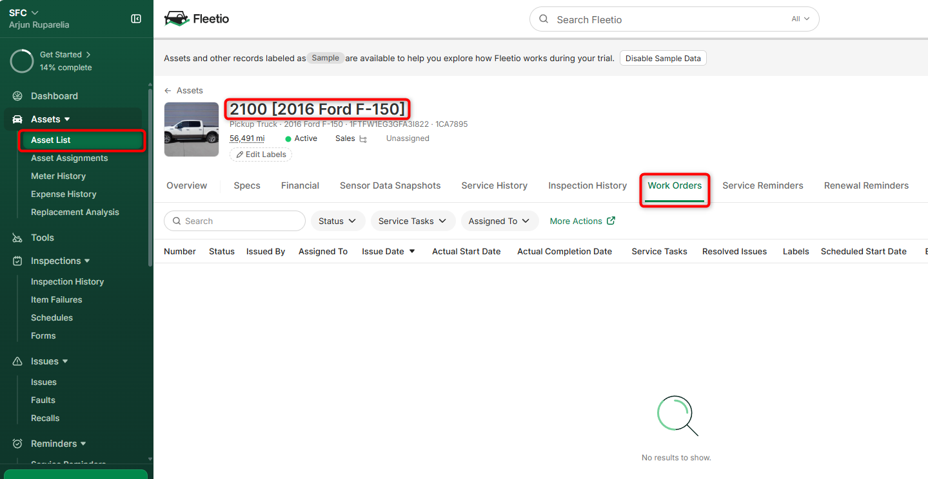
Task: Open the All scope dropdown in search
Action: [x=800, y=19]
